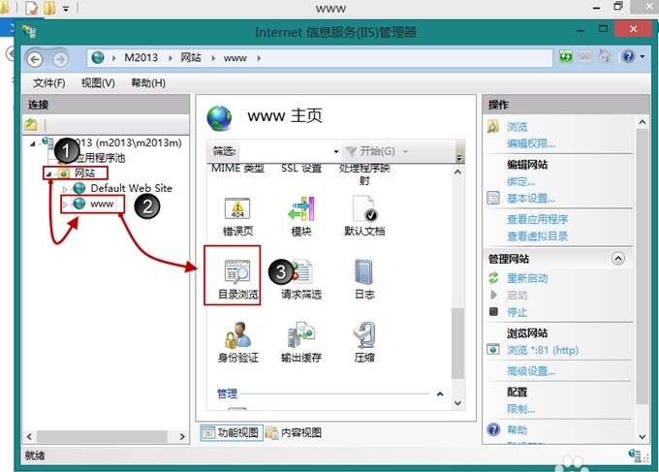The height and width of the screenshot is (472, 659).
Task: Open the 筛选 filter dropdown arrow
Action: pyautogui.click(x=336, y=151)
